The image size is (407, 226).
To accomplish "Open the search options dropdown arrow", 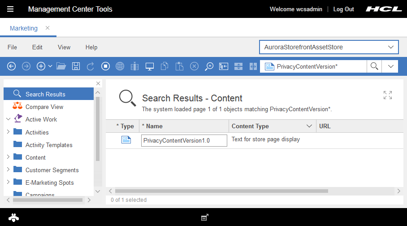I will coord(390,66).
